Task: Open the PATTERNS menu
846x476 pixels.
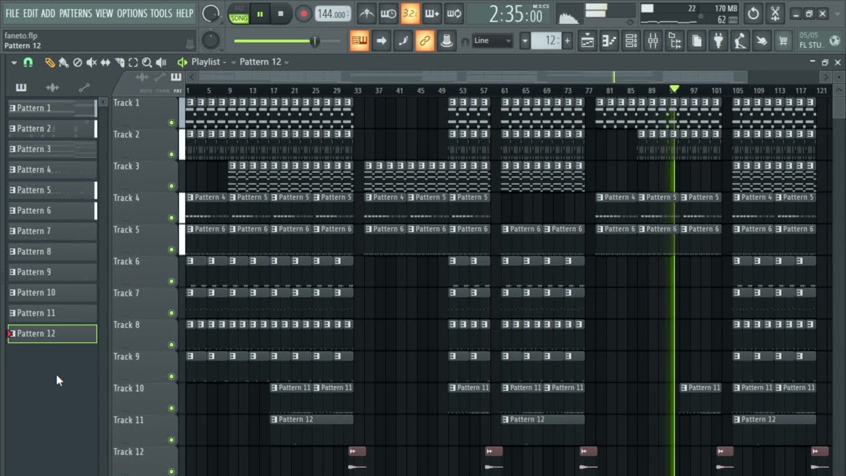Action: (75, 13)
